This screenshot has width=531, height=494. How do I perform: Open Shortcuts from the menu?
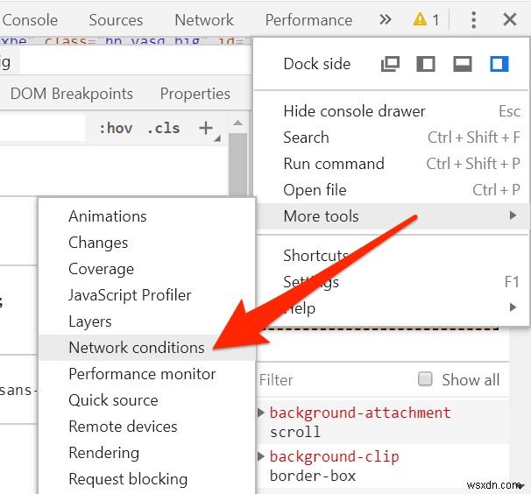point(393,255)
